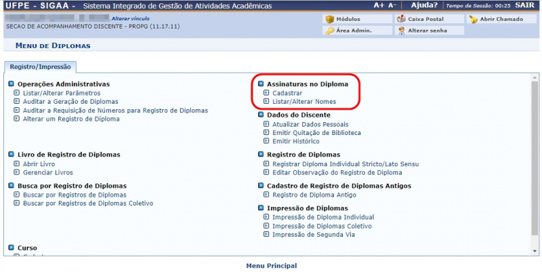Click Abrir Livro link

point(39,164)
